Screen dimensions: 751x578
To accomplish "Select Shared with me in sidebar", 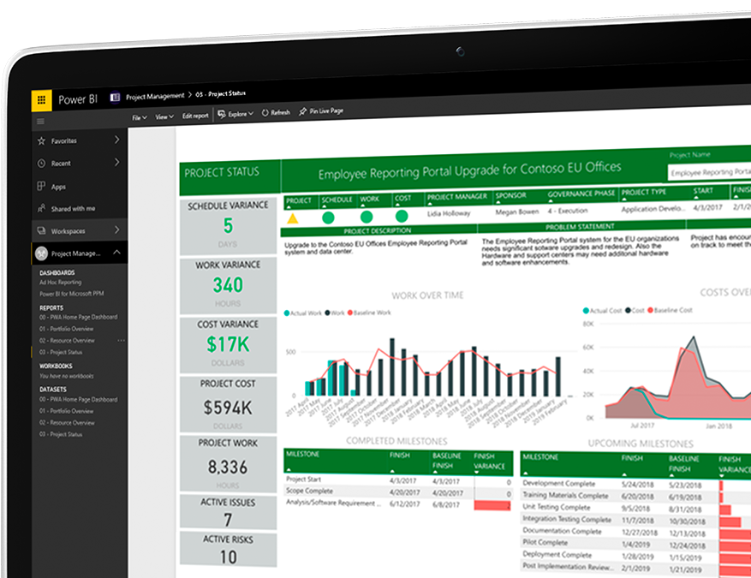I will (73, 208).
